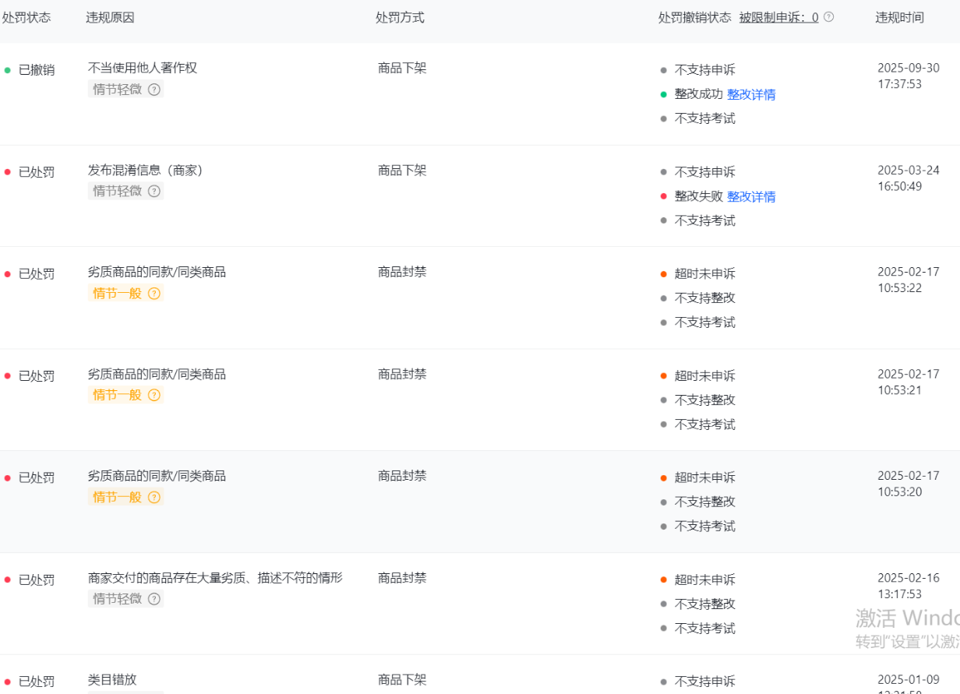Open 整改详情 link next to 整改失败
The height and width of the screenshot is (694, 960).
coord(751,196)
